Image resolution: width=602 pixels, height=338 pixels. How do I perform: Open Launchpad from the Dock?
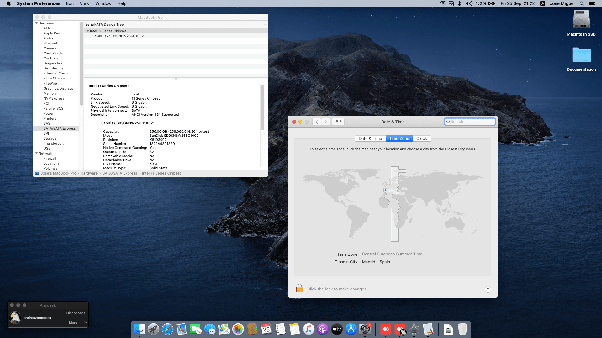(x=153, y=329)
